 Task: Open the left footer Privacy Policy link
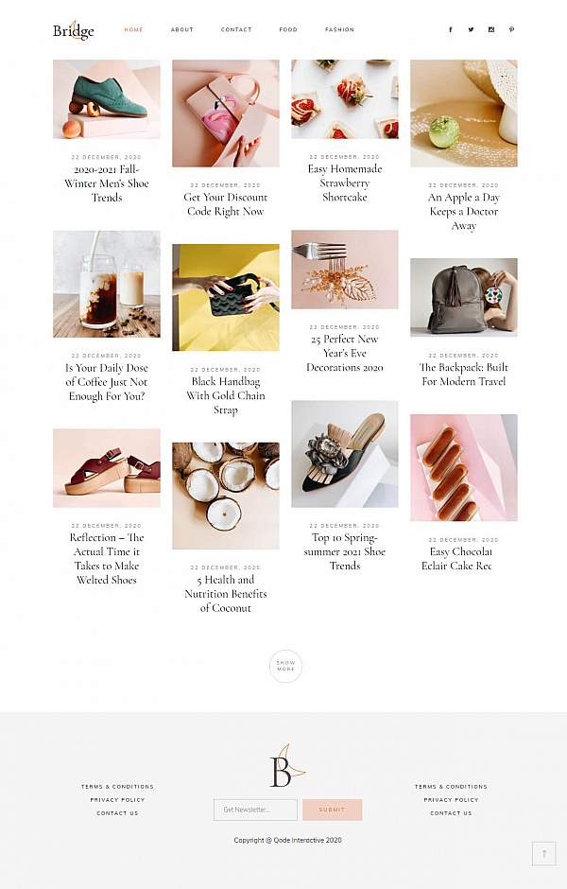pyautogui.click(x=117, y=800)
